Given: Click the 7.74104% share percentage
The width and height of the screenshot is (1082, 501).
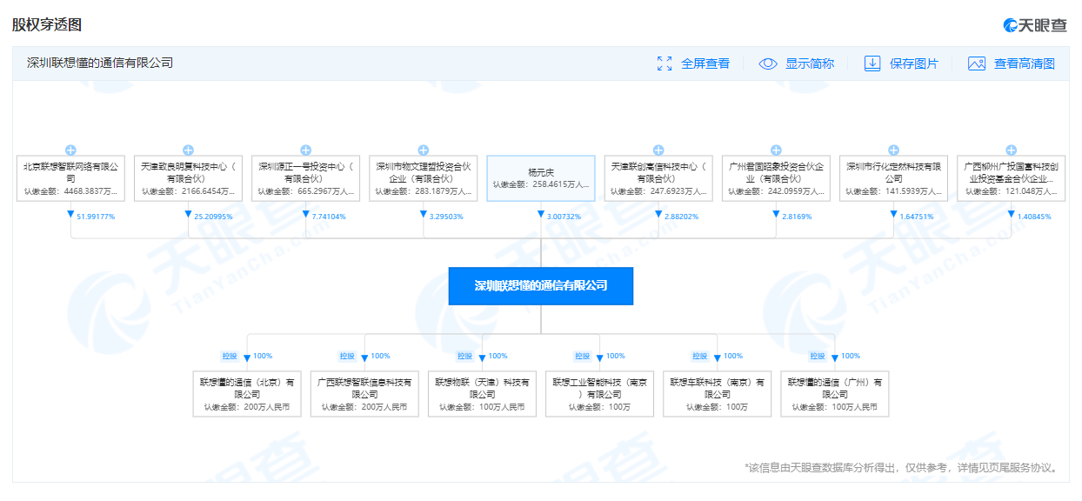Looking at the screenshot, I should click(x=329, y=217).
